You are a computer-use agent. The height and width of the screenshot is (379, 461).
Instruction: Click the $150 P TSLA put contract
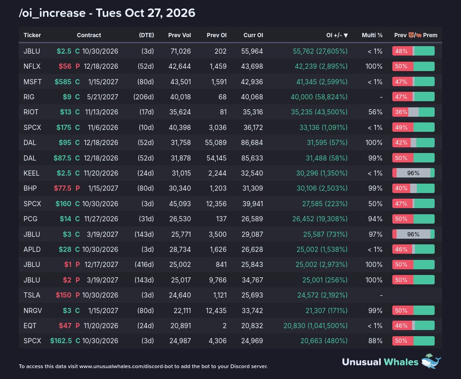[87, 295]
